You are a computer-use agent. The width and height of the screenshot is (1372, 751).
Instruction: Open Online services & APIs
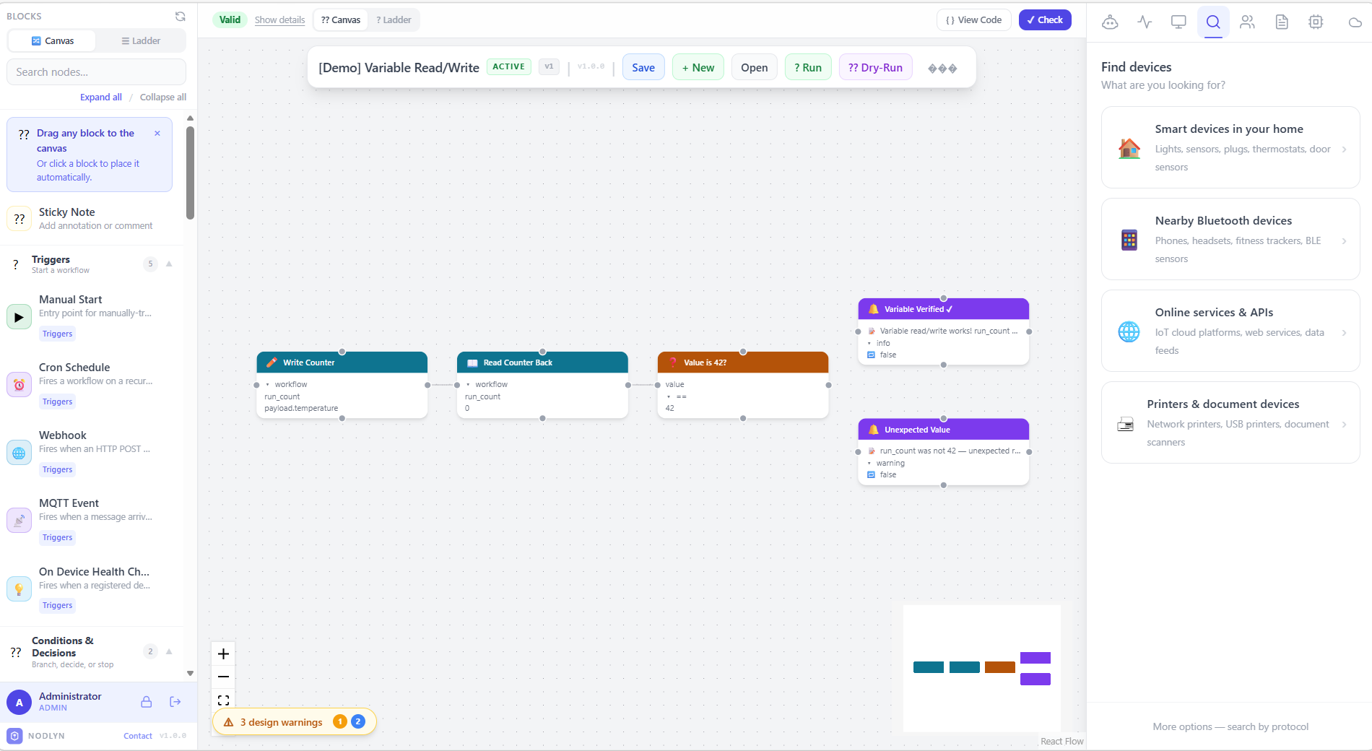1230,331
